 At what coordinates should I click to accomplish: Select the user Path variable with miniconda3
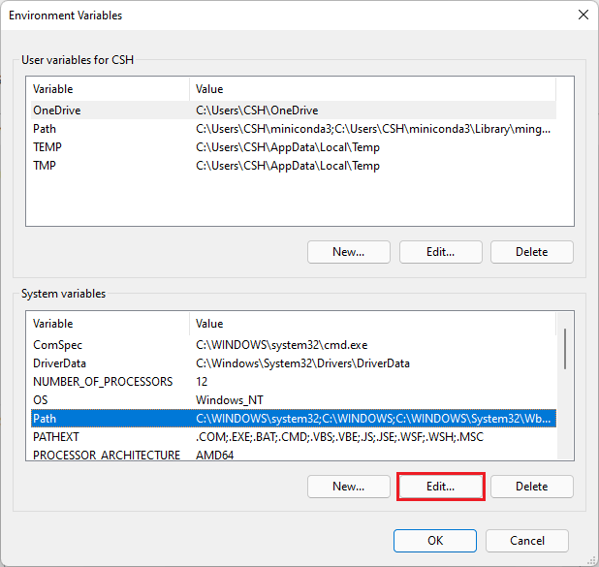(x=294, y=129)
